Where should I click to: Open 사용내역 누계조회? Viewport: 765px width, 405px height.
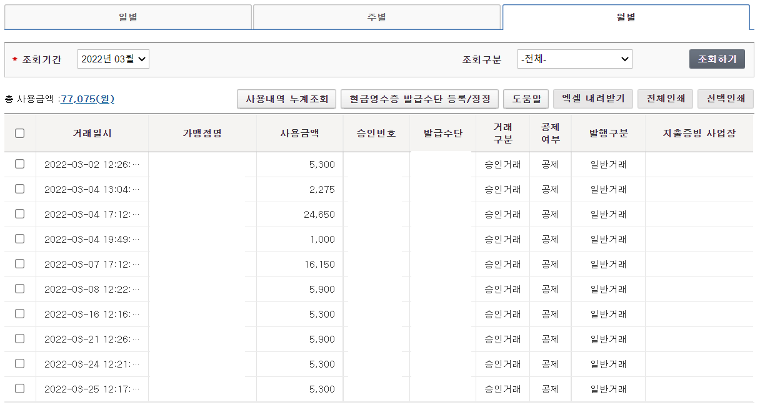(x=286, y=99)
